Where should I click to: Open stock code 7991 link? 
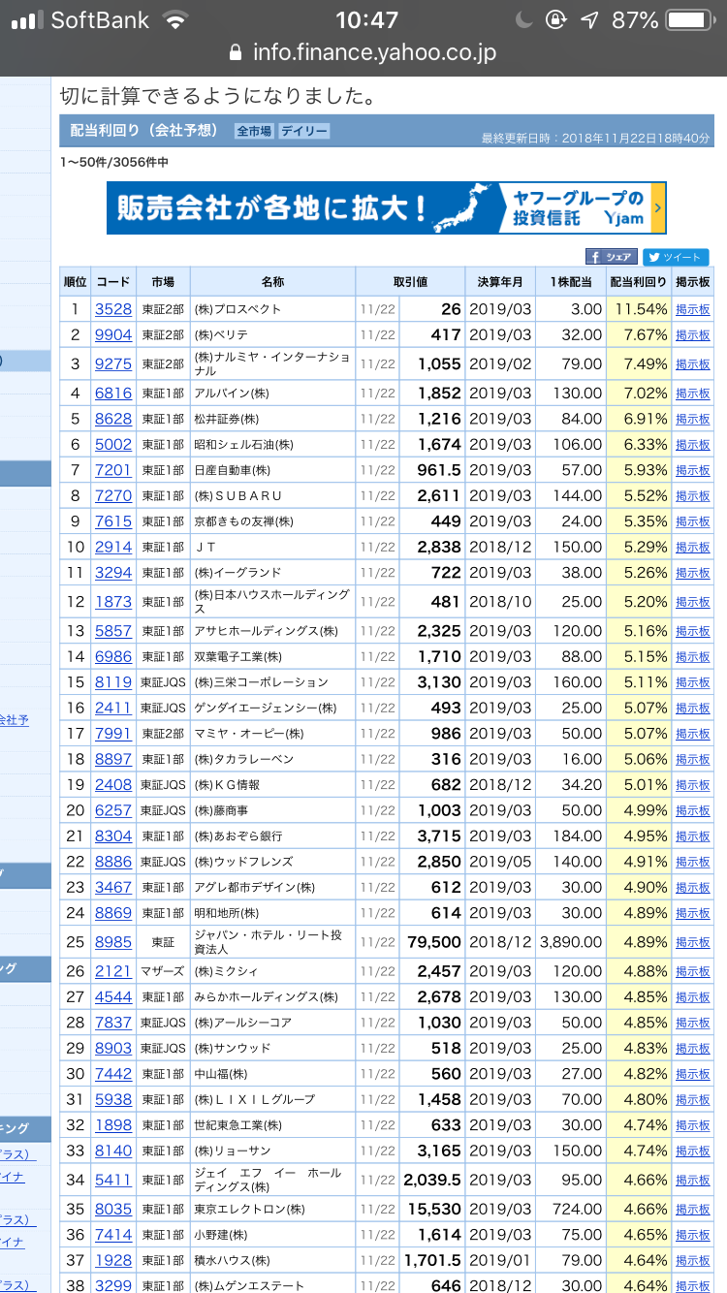click(x=113, y=734)
